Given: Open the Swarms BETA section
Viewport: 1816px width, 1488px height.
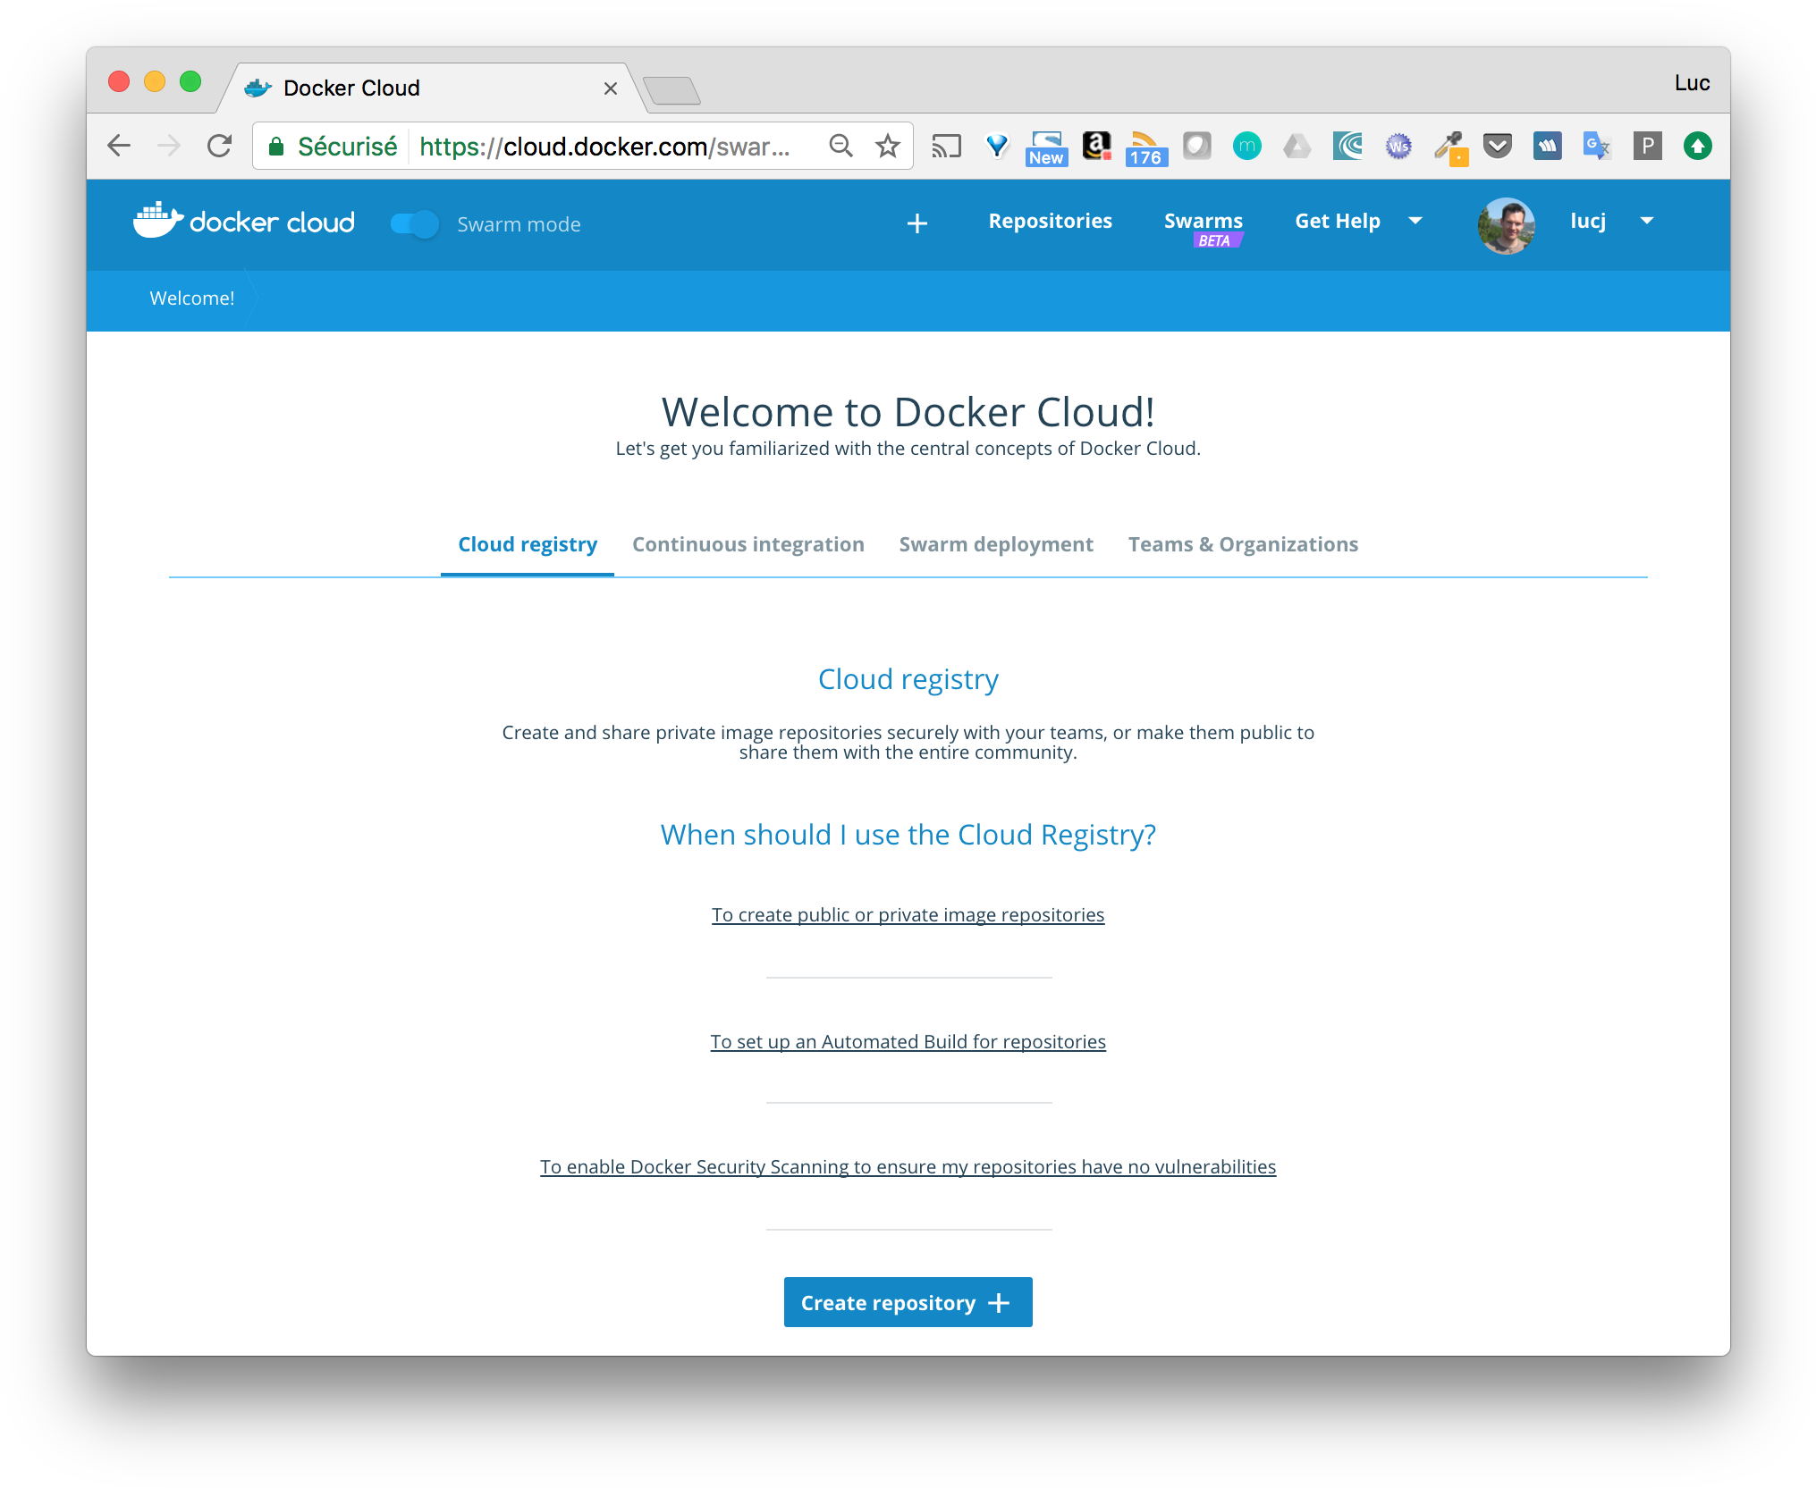Looking at the screenshot, I should click(x=1203, y=227).
